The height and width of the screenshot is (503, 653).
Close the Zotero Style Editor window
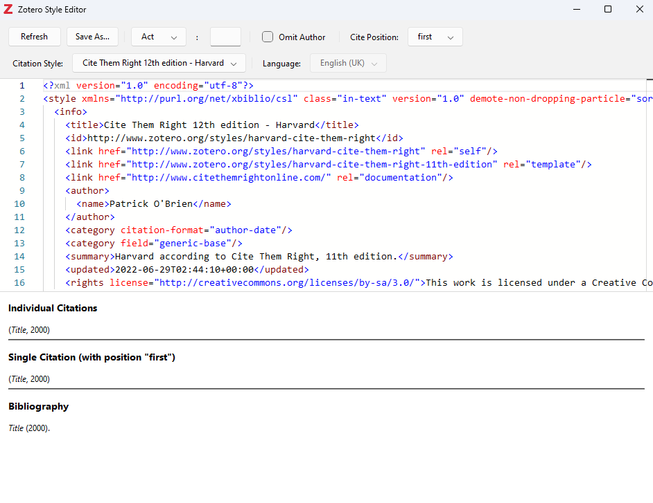tap(640, 9)
